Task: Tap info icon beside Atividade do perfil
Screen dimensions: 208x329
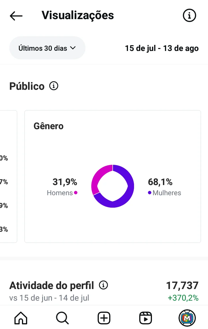Action: tap(103, 285)
